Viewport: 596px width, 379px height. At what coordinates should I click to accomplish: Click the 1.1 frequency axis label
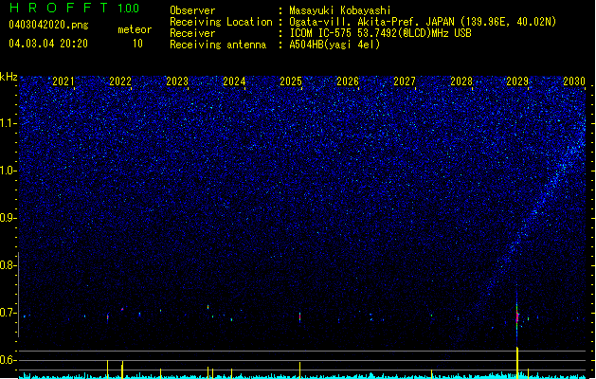click(x=9, y=123)
